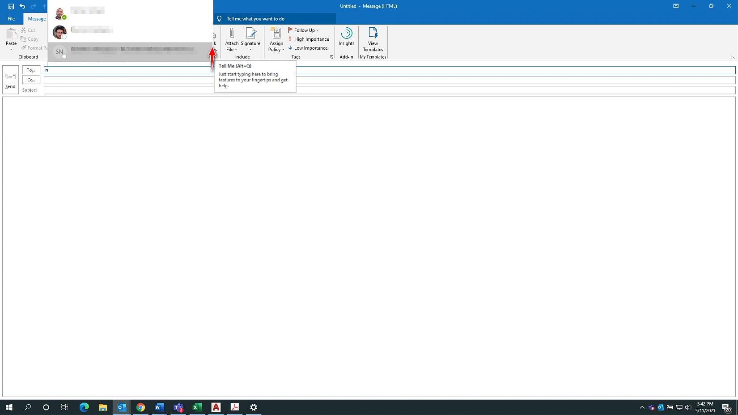Click the Assign Policy icon
Image resolution: width=738 pixels, height=415 pixels.
(276, 34)
